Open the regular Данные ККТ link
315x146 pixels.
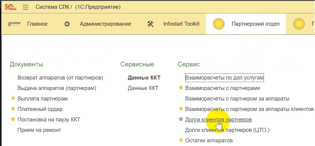[x=143, y=88]
